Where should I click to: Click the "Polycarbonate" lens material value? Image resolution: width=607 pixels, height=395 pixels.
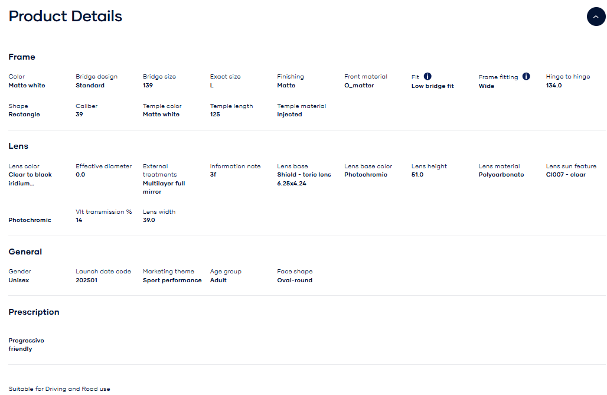coord(501,175)
